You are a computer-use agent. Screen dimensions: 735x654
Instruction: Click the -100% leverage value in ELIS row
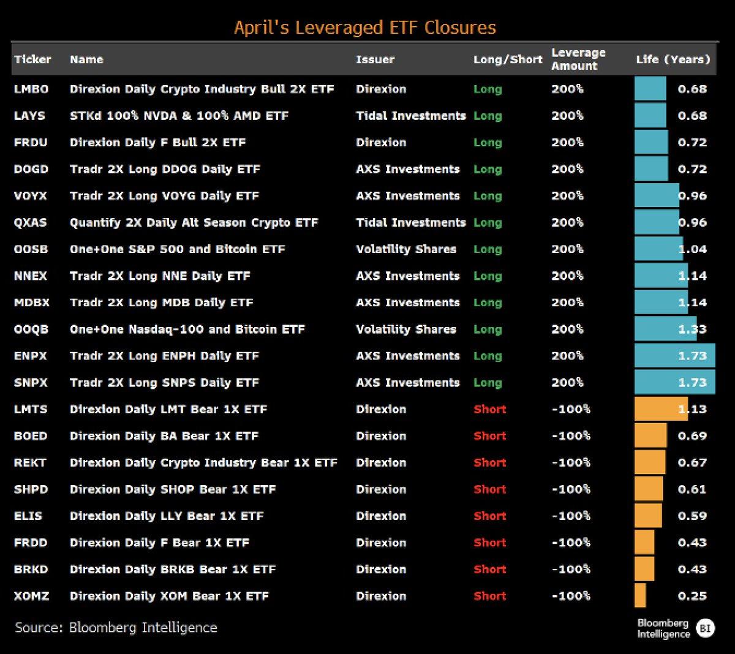[571, 516]
